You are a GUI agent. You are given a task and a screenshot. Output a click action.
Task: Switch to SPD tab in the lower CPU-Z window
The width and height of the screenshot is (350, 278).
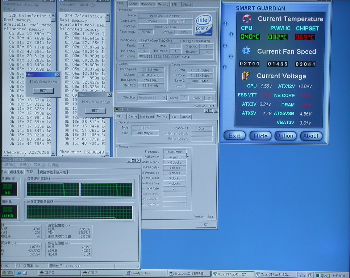174,117
